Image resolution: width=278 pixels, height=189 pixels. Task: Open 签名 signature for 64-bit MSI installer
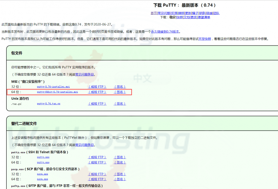point(120,92)
